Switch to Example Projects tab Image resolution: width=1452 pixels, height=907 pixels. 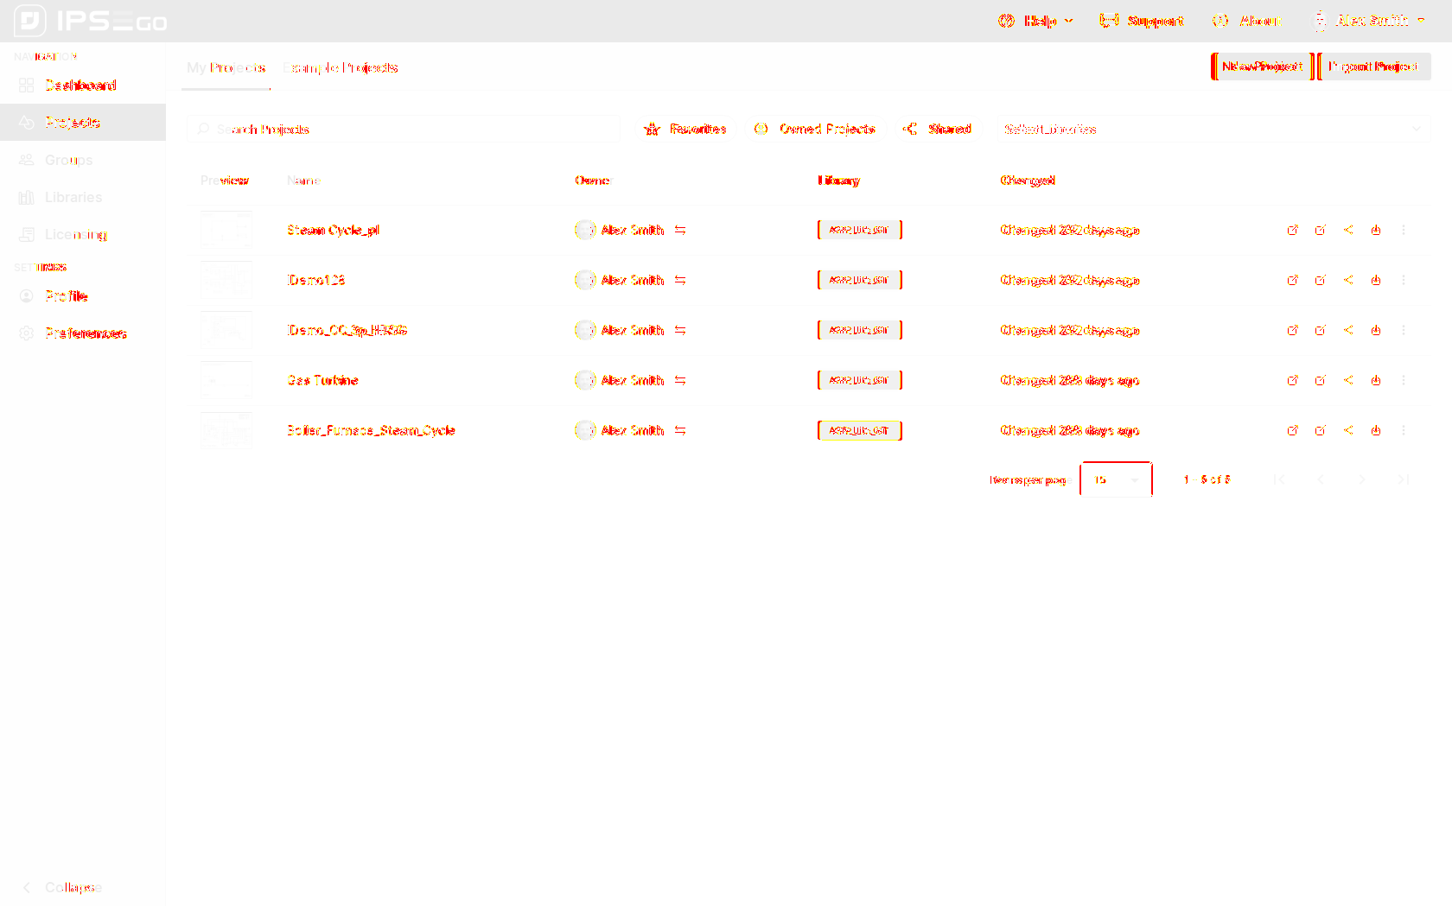pyautogui.click(x=341, y=67)
